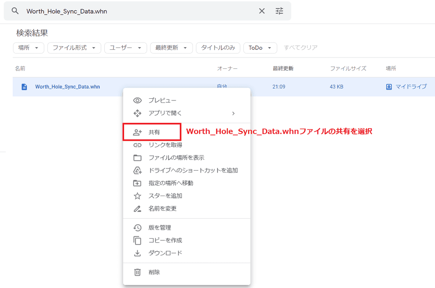Select プレビュー from the context menu
Image resolution: width=435 pixels, height=288 pixels.
(x=162, y=101)
